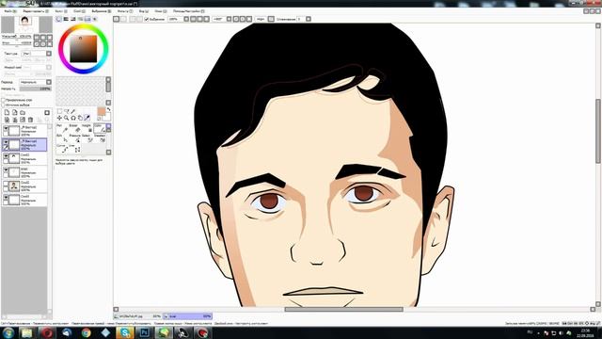602x339 pixels.
Task: Adjust the layer opacity slider
Action: coord(36,89)
